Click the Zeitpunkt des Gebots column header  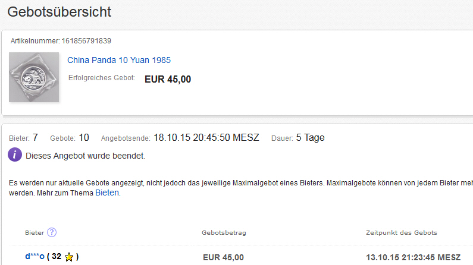coord(402,232)
